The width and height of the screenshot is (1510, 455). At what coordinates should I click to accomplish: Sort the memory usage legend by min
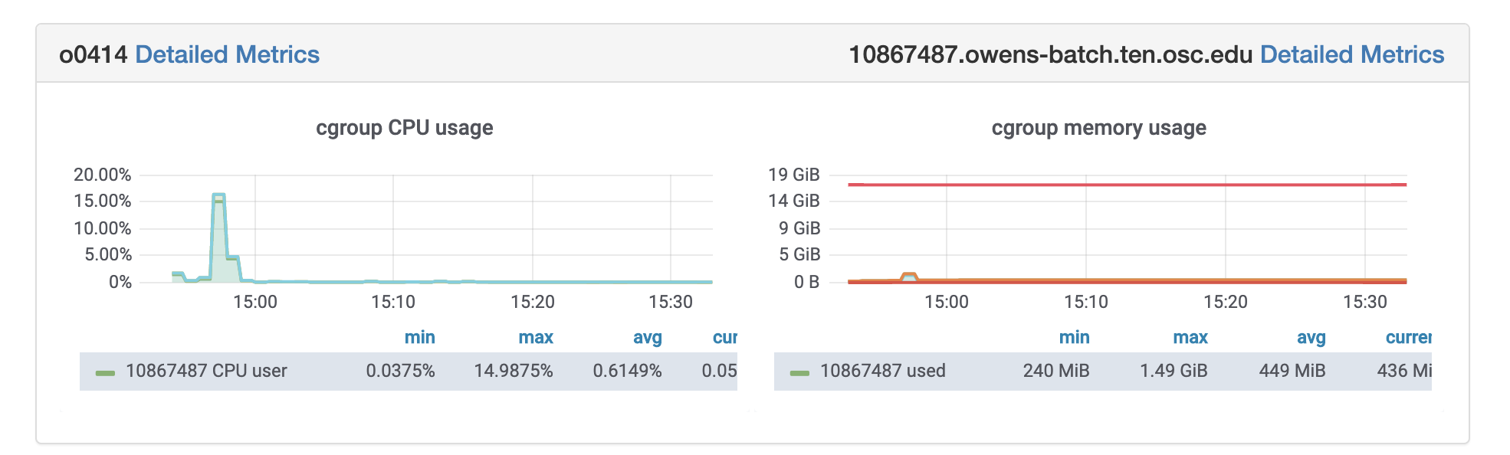point(1074,337)
